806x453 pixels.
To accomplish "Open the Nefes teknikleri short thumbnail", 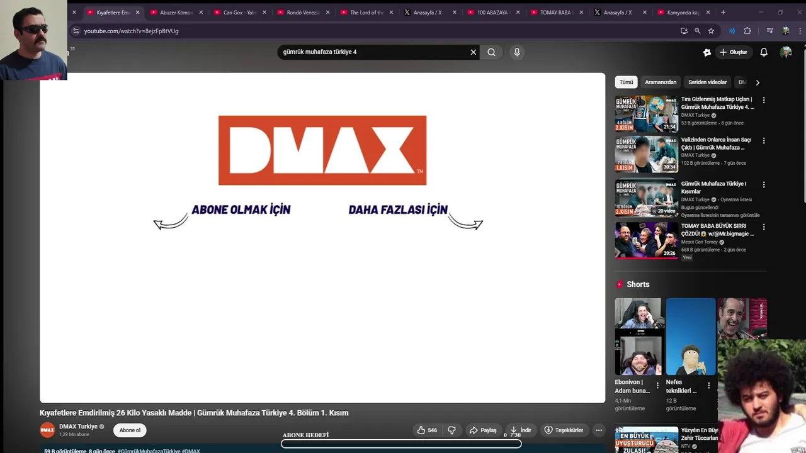I will click(x=691, y=337).
